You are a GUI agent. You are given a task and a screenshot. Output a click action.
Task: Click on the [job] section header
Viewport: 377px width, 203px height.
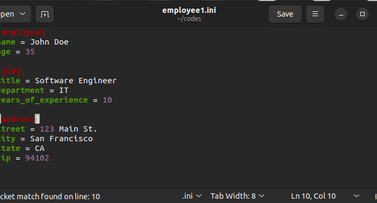point(10,71)
